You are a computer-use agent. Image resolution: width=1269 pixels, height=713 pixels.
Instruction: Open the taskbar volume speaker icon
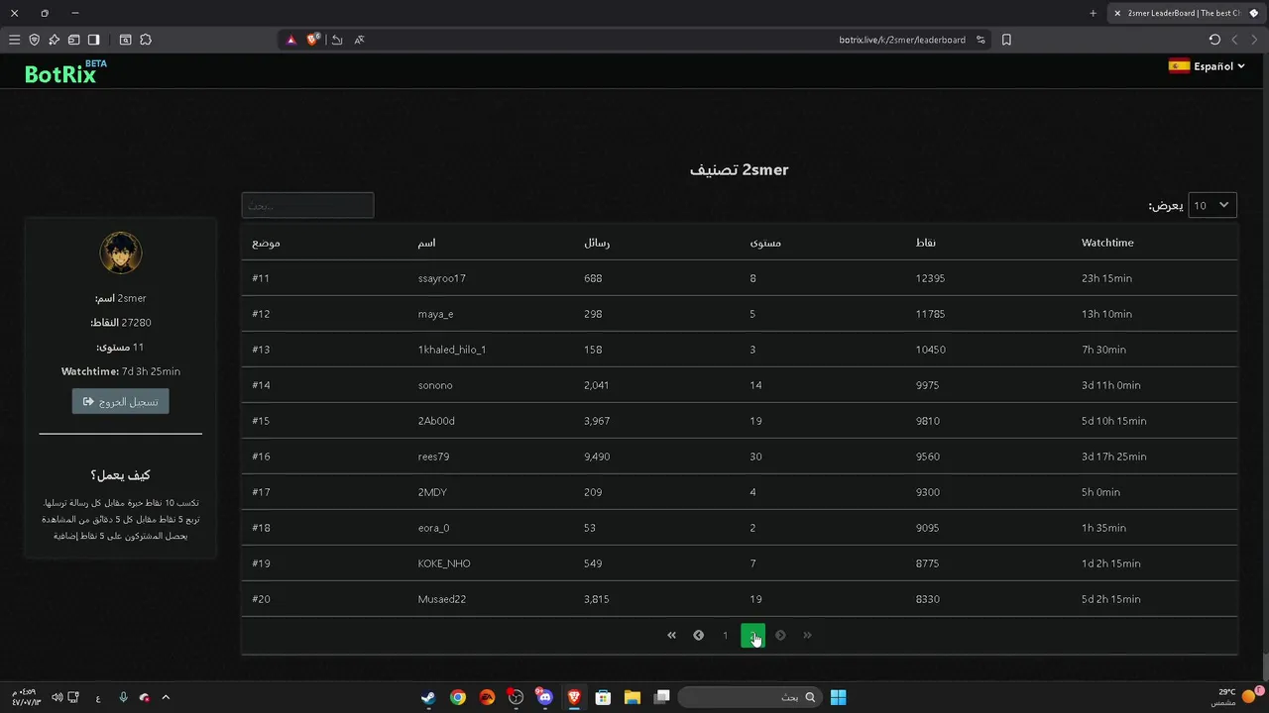pos(57,697)
